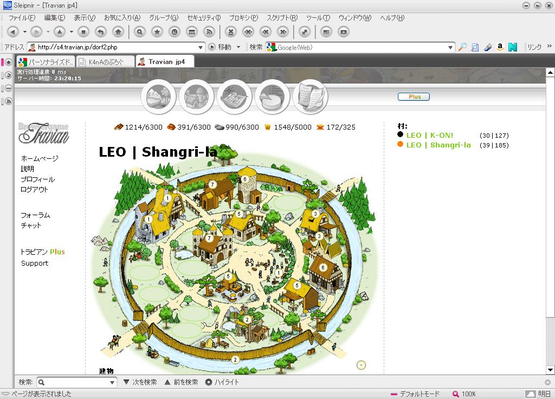This screenshot has height=399, width=555.
Task: Open the 編集(E) menu
Action: tap(55, 18)
